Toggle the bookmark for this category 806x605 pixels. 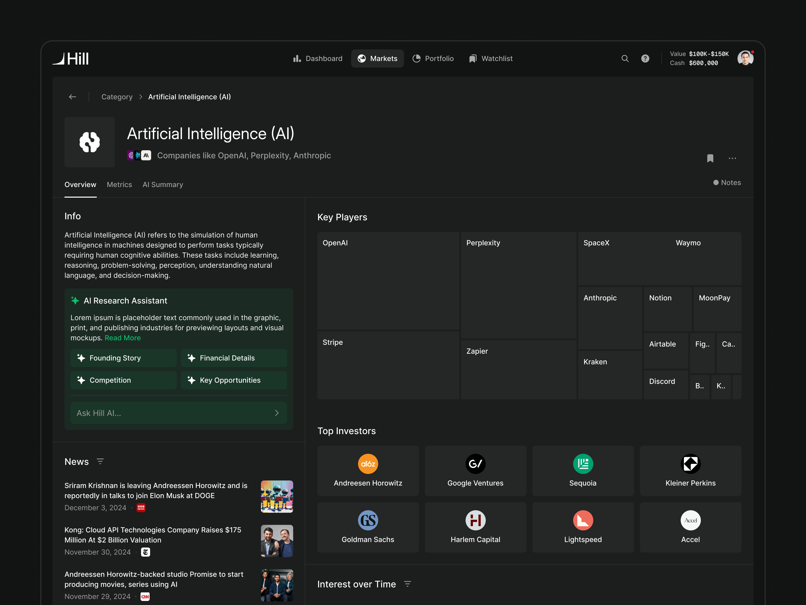click(710, 158)
